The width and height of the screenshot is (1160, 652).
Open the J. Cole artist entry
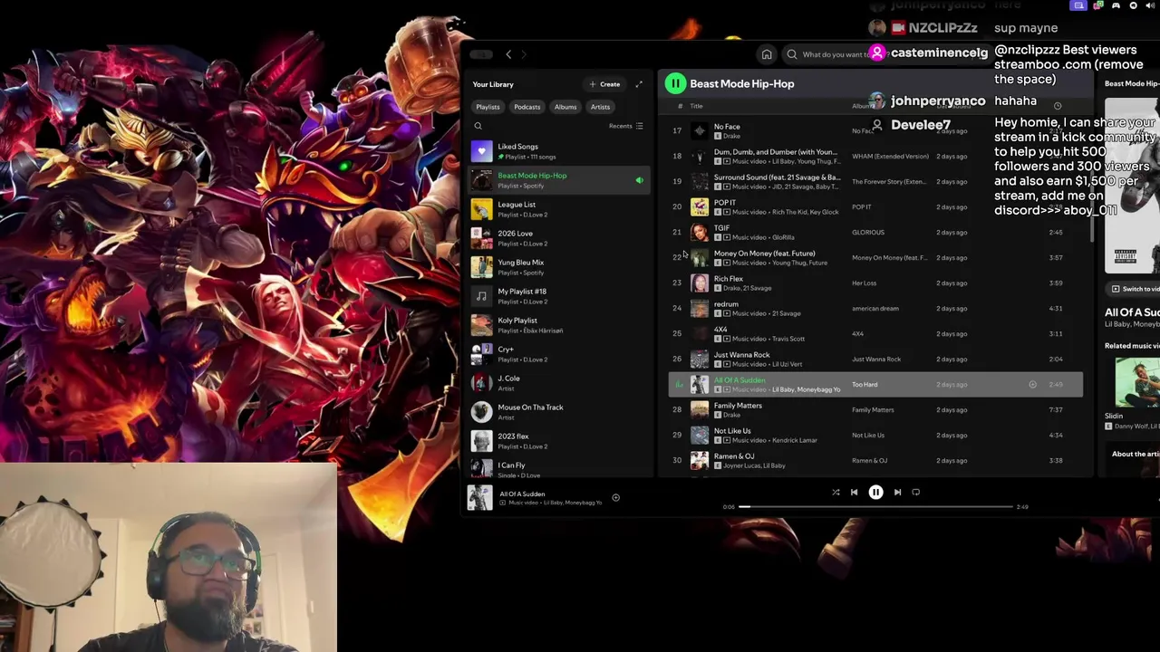pos(558,382)
